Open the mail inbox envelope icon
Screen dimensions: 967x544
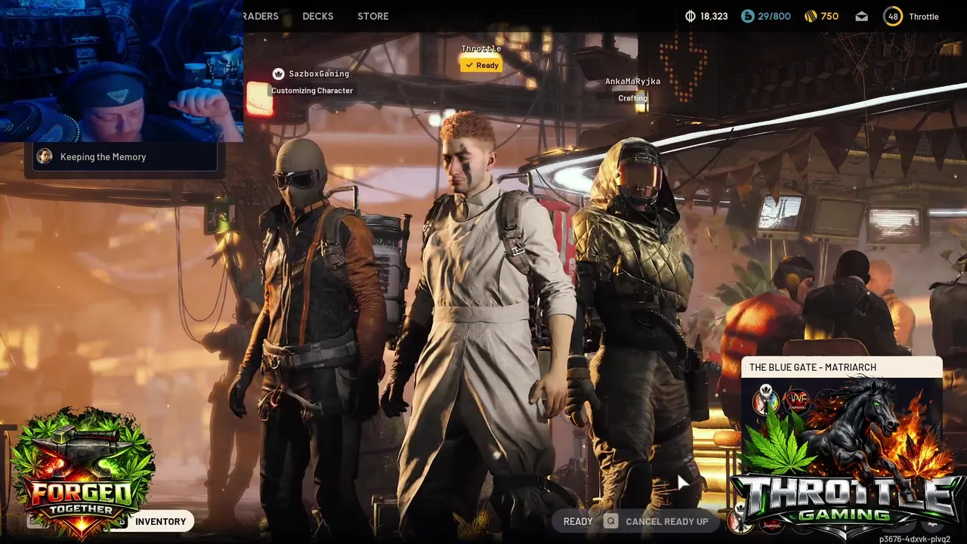pos(861,17)
